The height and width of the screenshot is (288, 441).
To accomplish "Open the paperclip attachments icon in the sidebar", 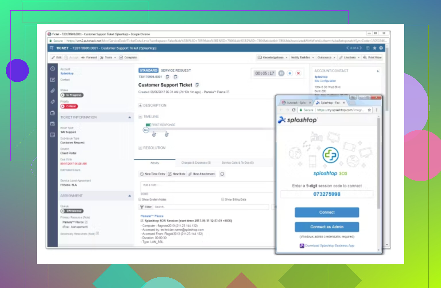I will [x=53, y=91].
